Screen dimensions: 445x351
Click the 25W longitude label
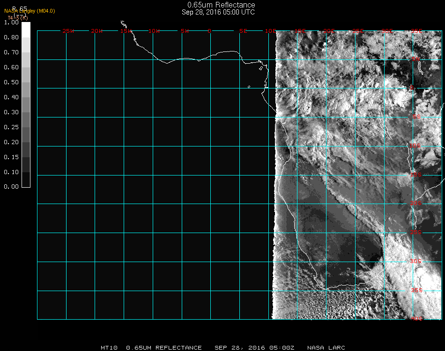click(x=68, y=31)
